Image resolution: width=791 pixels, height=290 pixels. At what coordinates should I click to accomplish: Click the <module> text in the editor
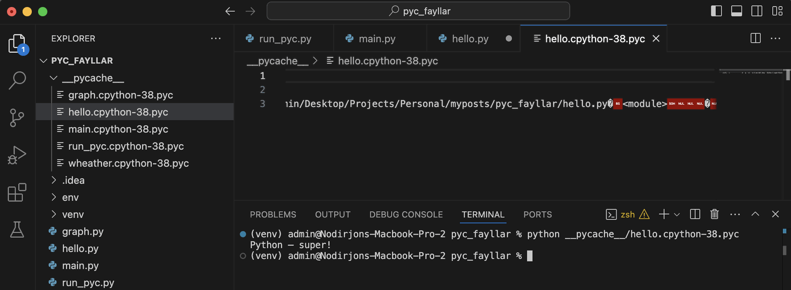(x=645, y=104)
